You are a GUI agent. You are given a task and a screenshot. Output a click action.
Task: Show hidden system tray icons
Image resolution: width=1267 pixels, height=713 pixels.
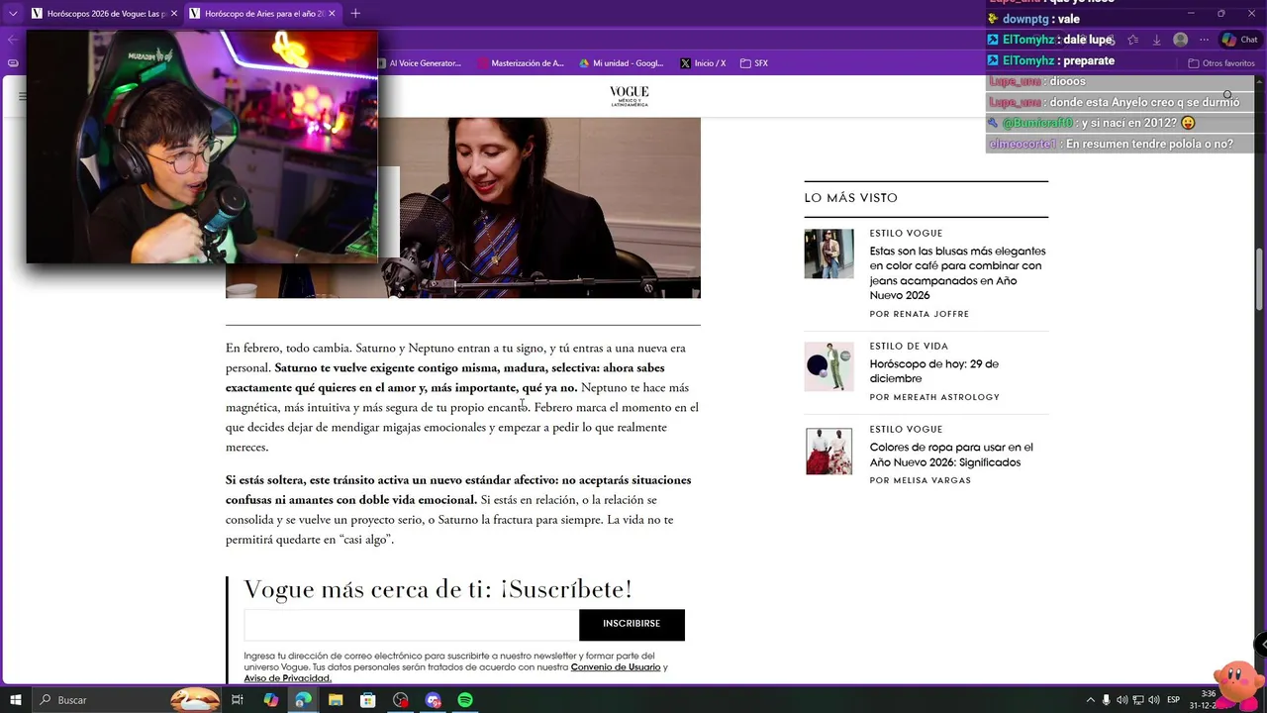pyautogui.click(x=1090, y=700)
